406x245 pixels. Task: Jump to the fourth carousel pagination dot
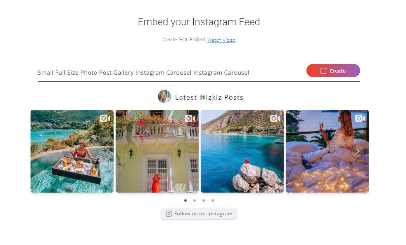[213, 200]
